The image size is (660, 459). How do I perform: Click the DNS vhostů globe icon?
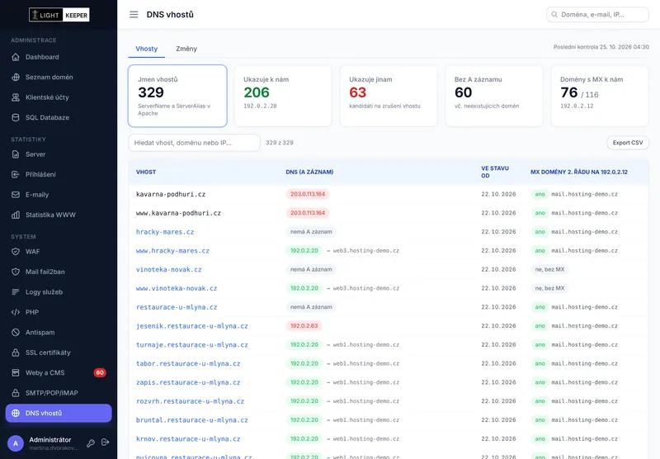pyautogui.click(x=16, y=413)
